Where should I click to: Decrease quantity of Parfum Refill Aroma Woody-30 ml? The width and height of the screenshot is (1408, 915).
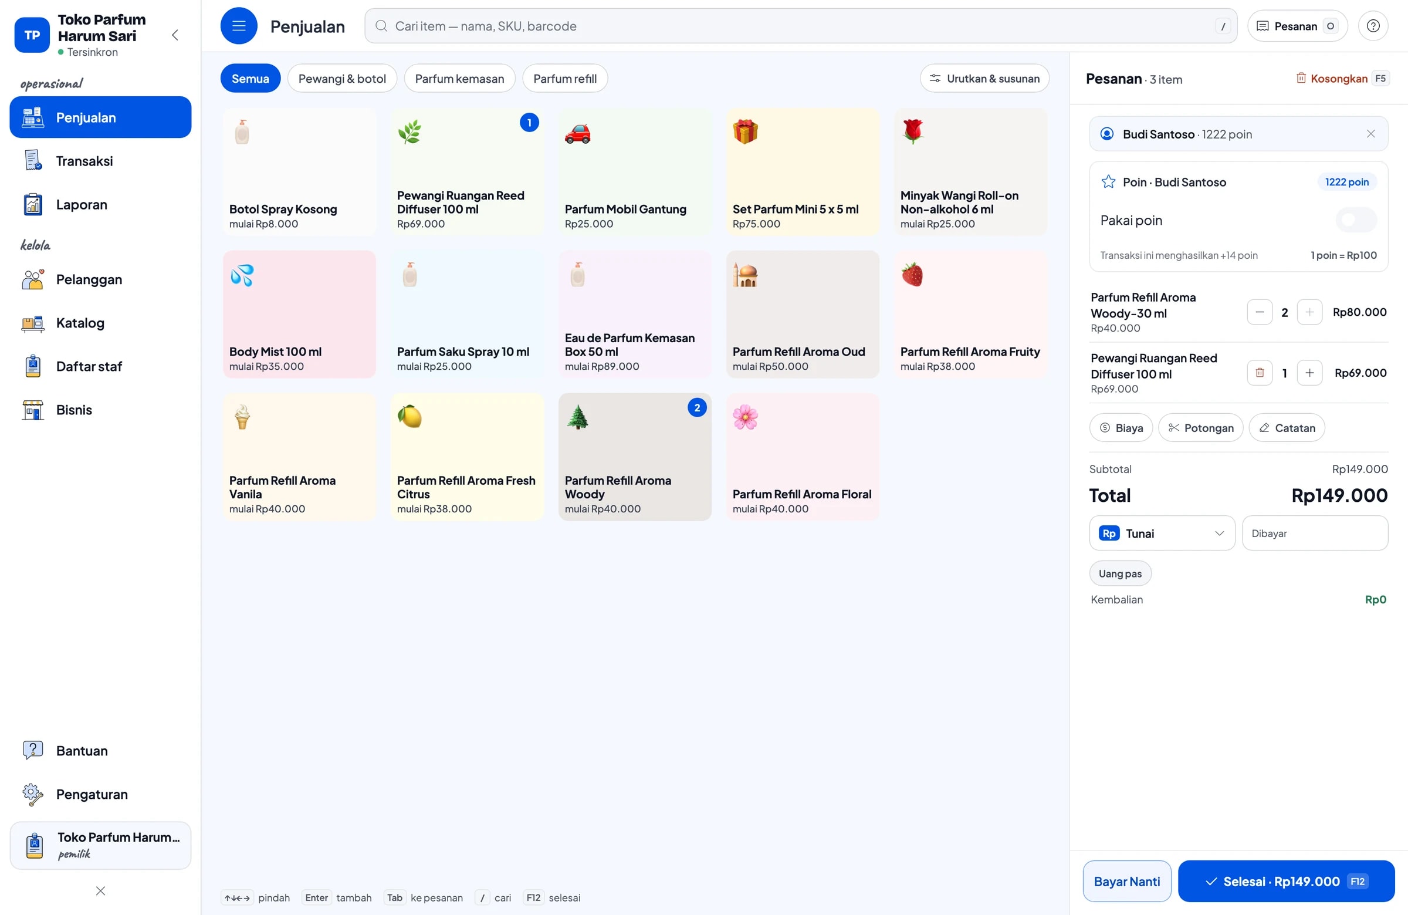[x=1260, y=312]
